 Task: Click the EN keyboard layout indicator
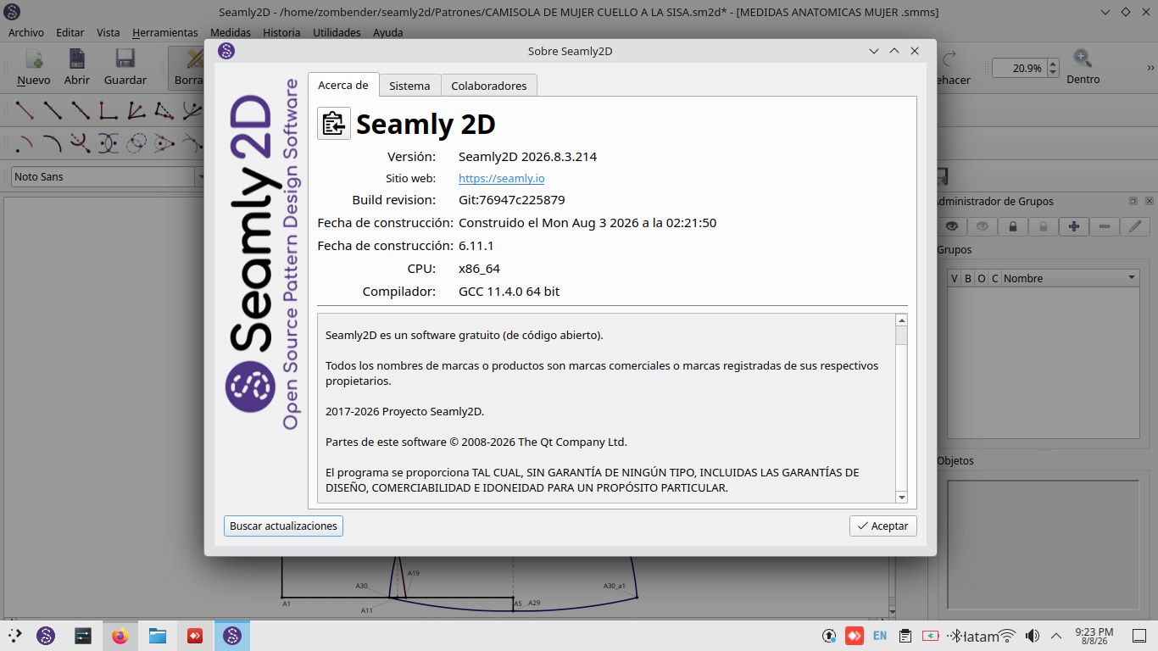pos(880,636)
